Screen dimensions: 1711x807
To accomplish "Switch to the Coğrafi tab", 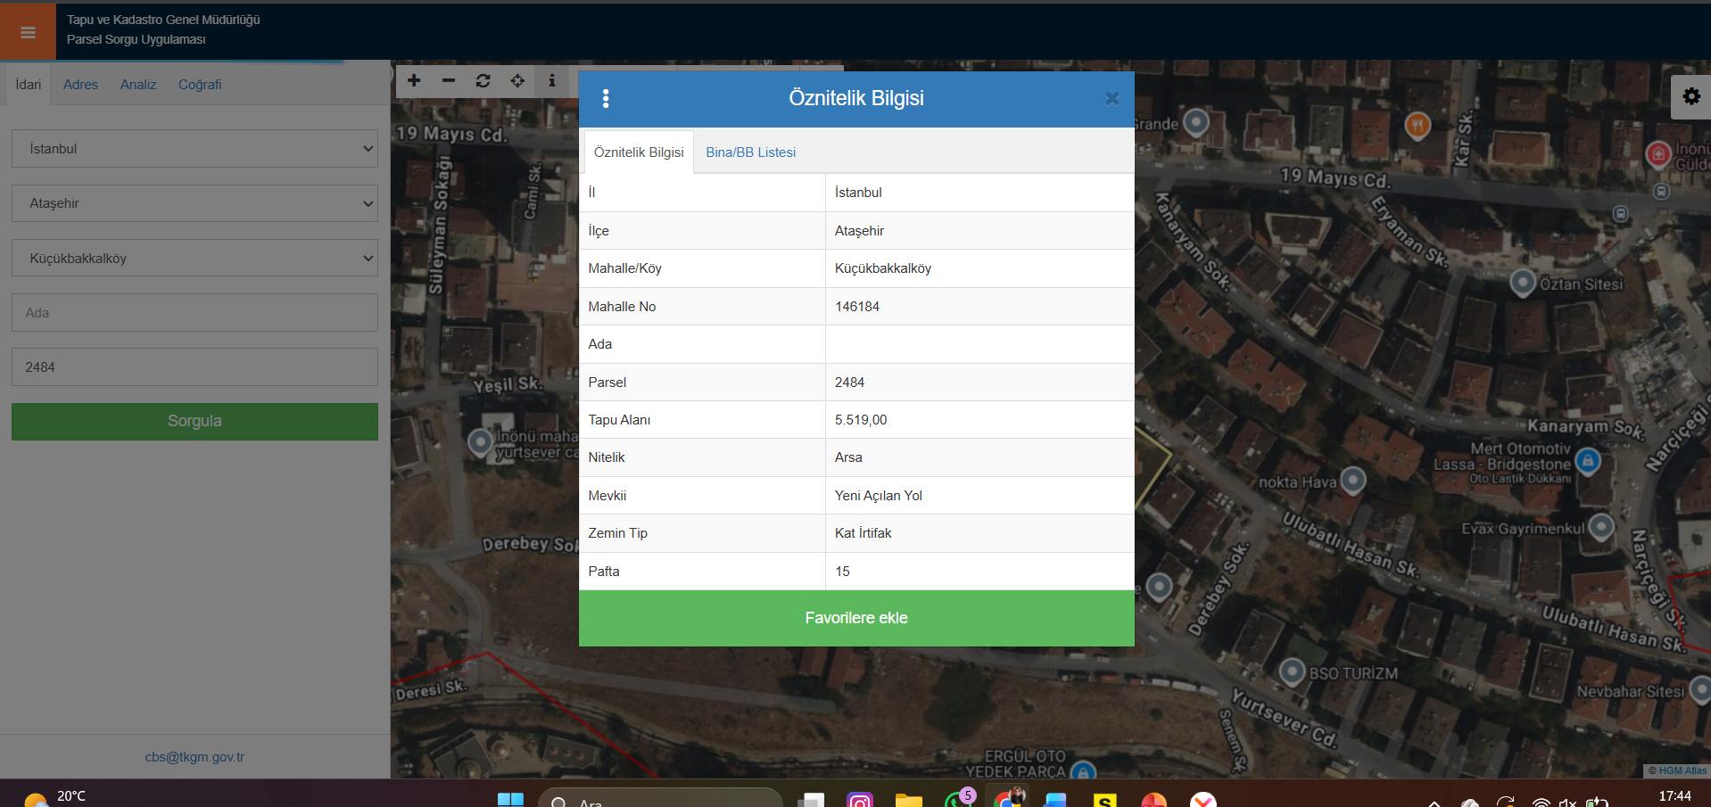I will (x=200, y=85).
